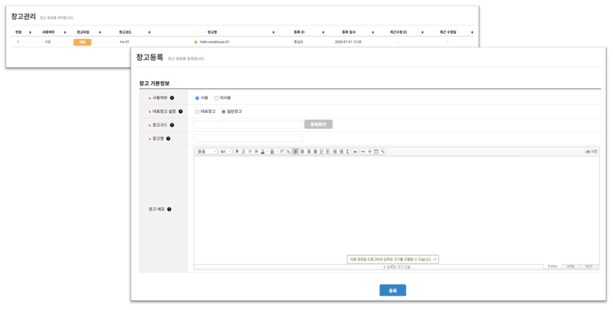
Task: Click the 중복확인 duplicate check button
Action: click(x=318, y=124)
